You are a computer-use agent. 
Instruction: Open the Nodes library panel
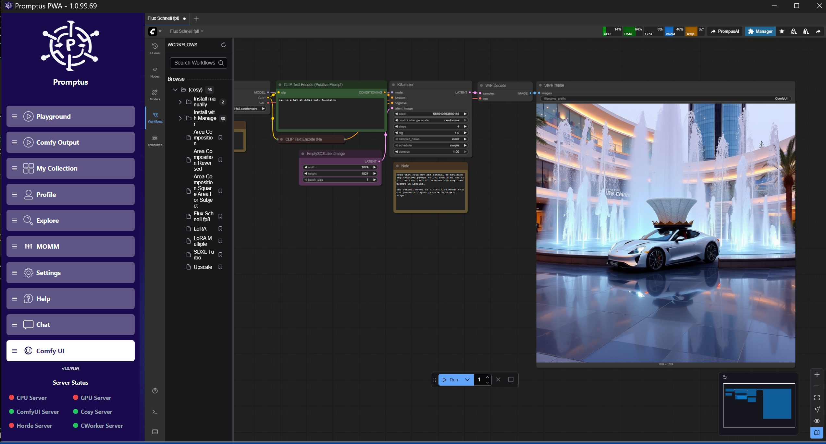point(155,71)
